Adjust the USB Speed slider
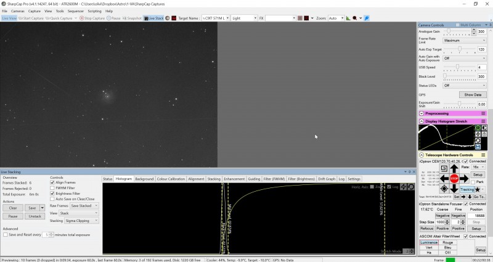Screen dimensions: 493x262 (459, 67)
